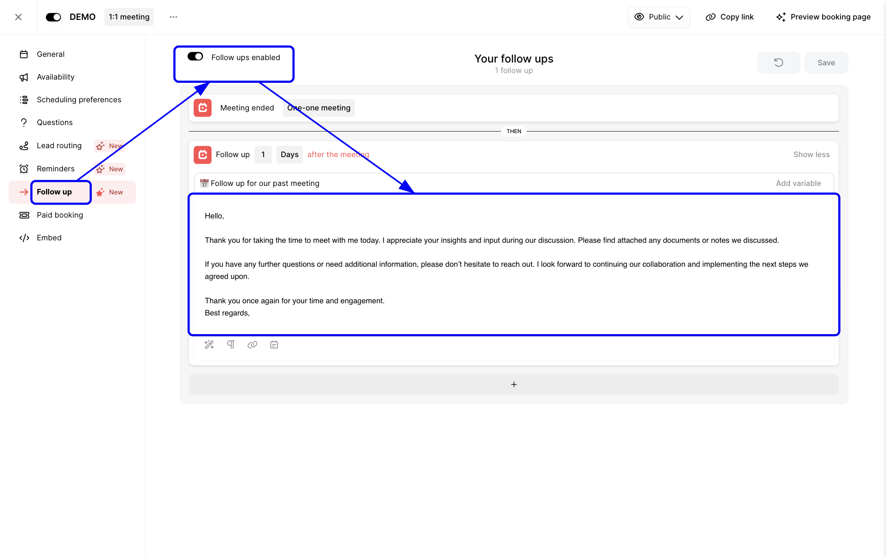
Task: Open more options via the ellipsis icon
Action: pyautogui.click(x=173, y=17)
